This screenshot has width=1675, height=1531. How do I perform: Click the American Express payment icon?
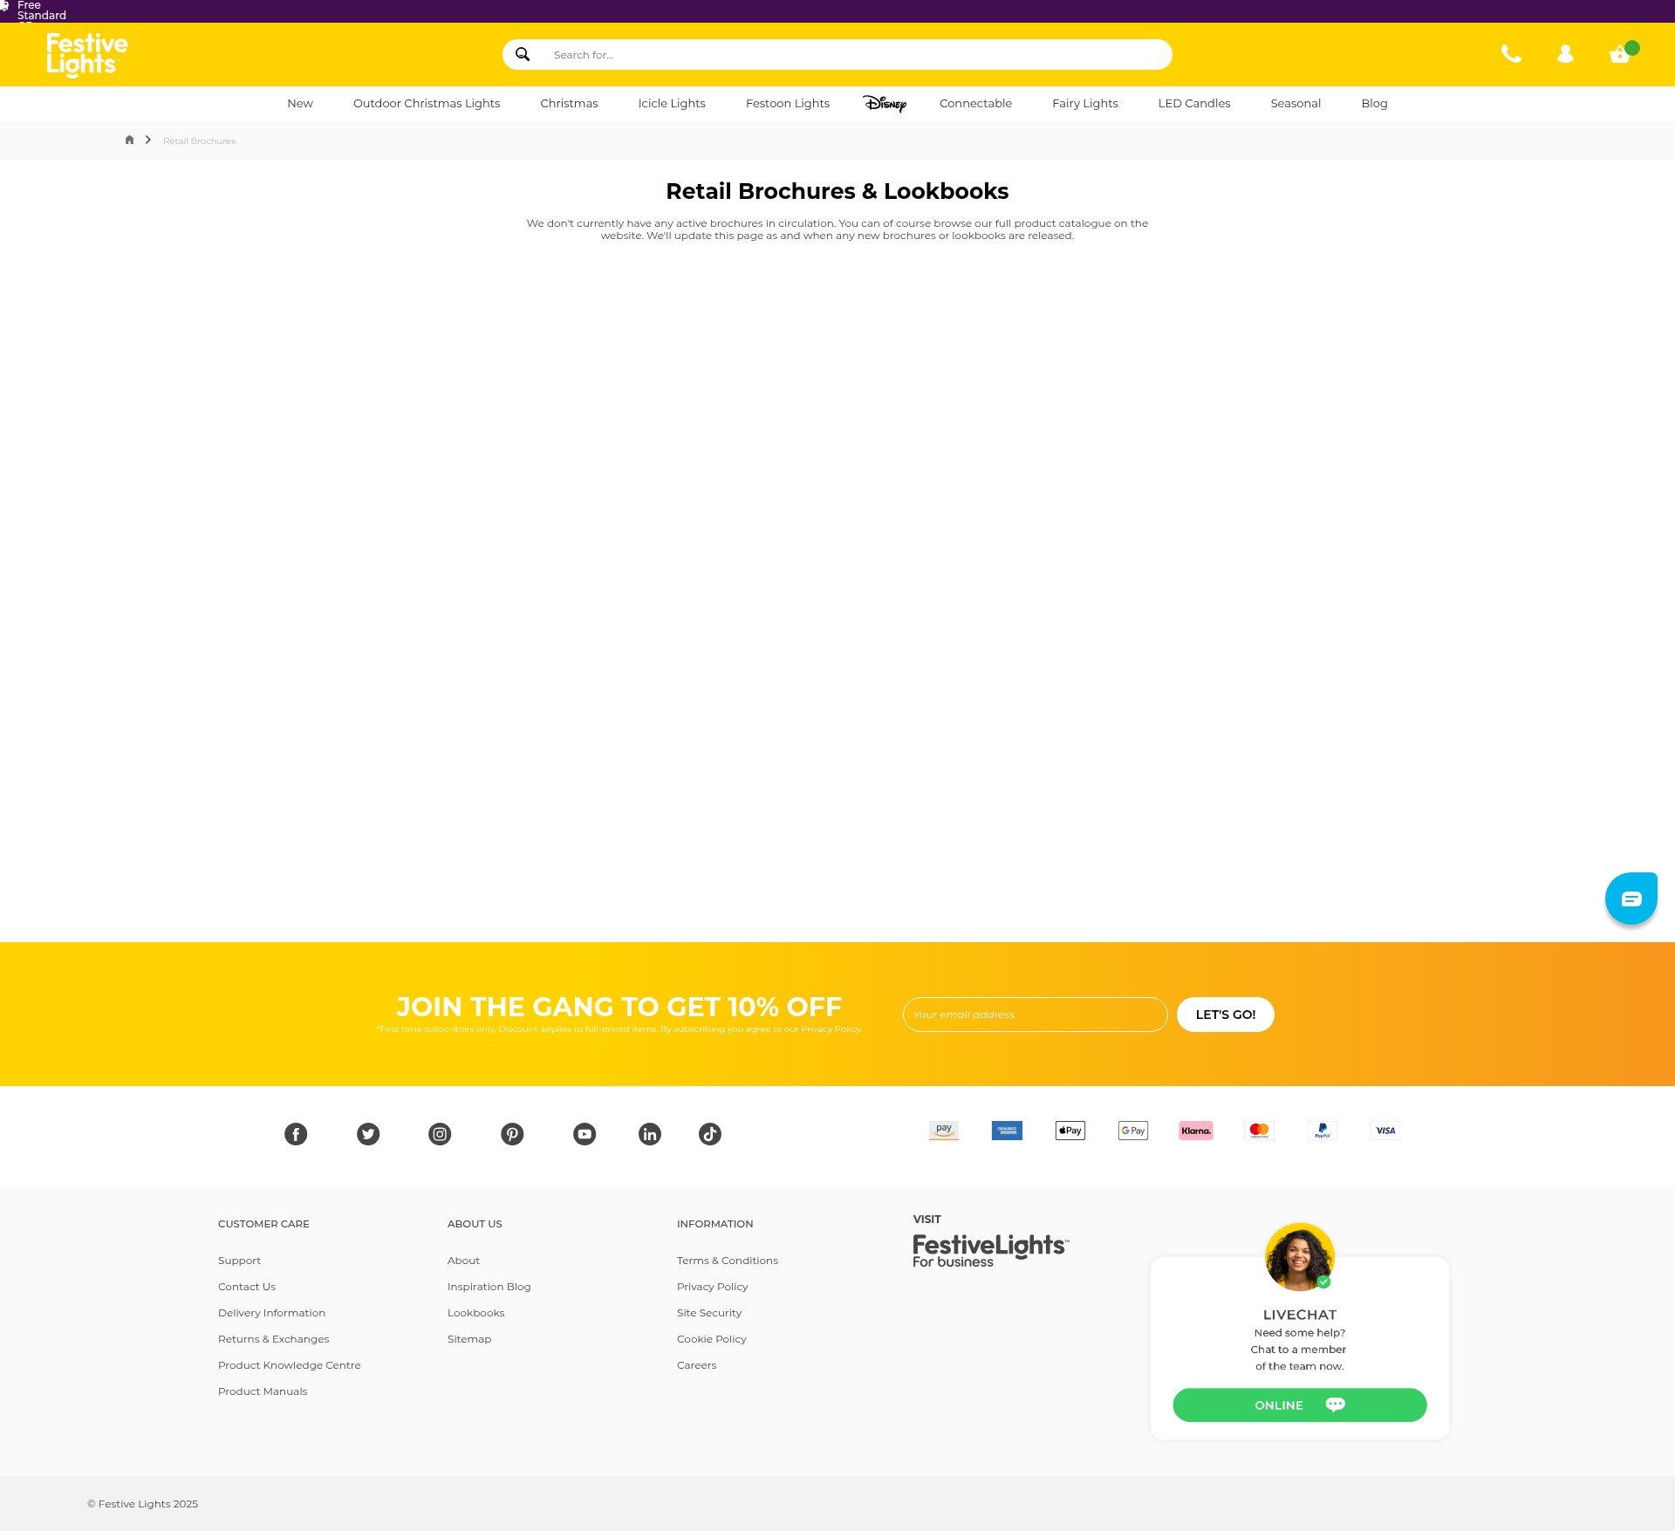1007,1131
